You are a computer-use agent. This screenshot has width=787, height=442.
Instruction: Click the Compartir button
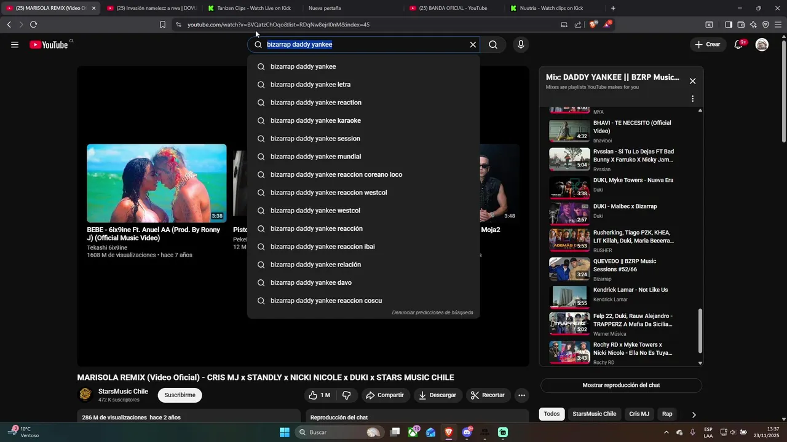385,395
